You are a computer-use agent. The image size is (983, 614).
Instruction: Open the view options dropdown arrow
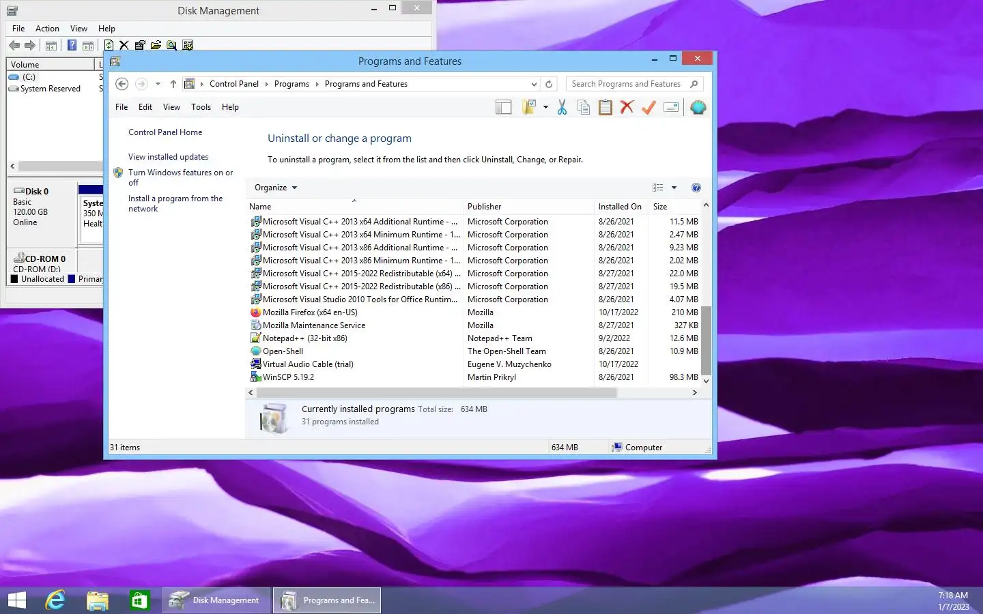tap(674, 188)
